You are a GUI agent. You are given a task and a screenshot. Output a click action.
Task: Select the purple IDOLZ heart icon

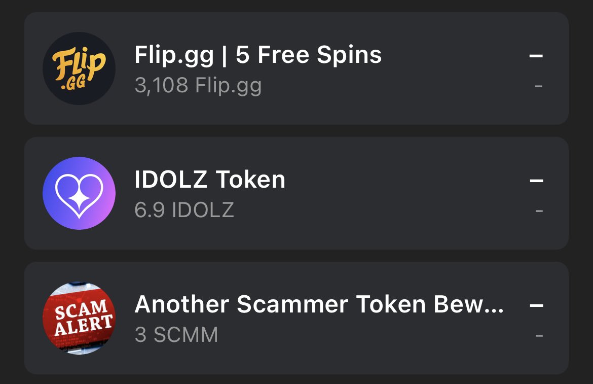(79, 193)
